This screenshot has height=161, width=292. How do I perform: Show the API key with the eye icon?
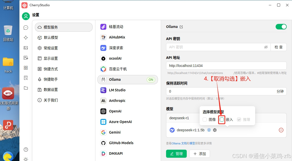266,47
